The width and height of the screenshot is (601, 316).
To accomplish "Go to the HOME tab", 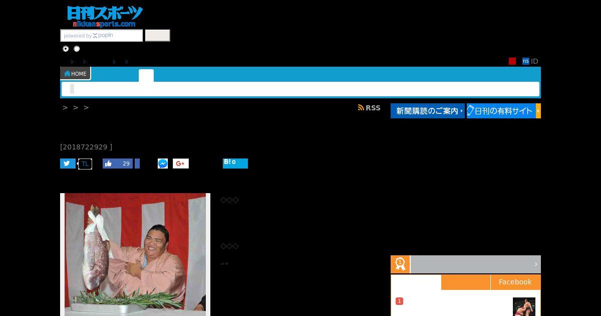I will [x=75, y=74].
